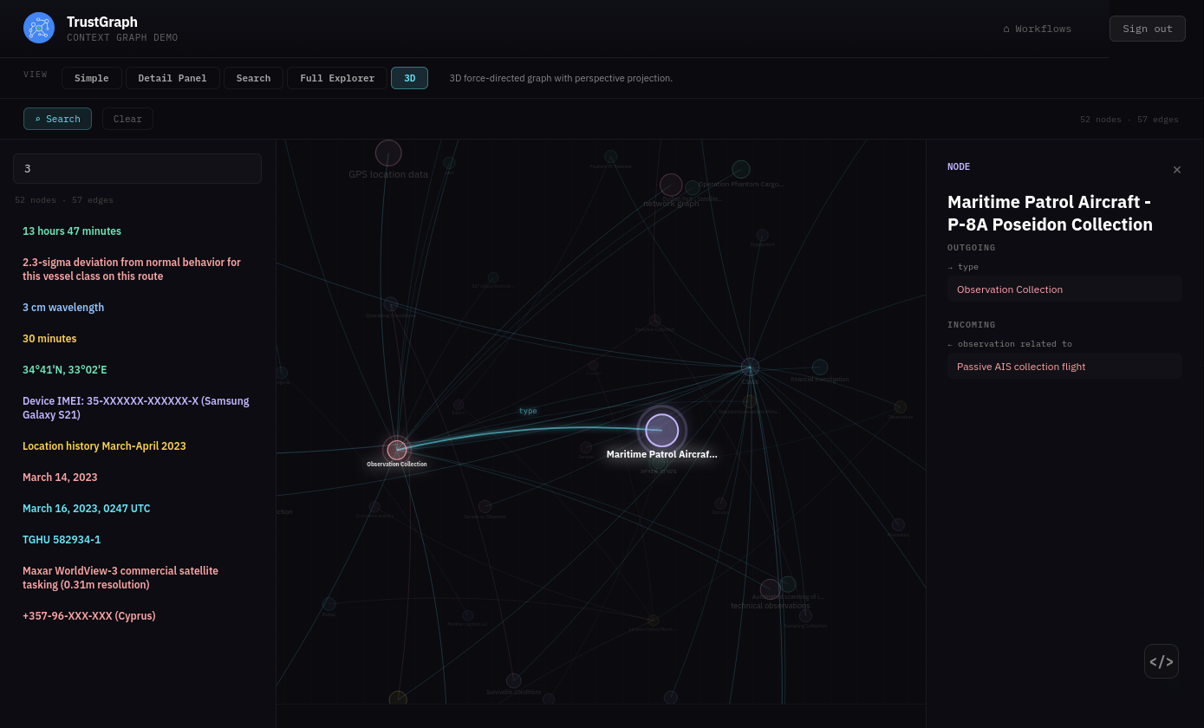Click the Search toggle button

coord(57,119)
